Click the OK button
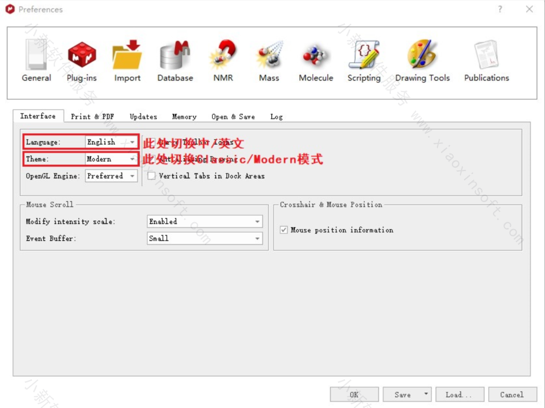This screenshot has height=408, width=545. point(354,395)
